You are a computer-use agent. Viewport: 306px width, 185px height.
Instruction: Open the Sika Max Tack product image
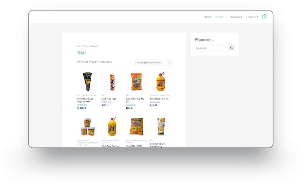pyautogui.click(x=112, y=82)
